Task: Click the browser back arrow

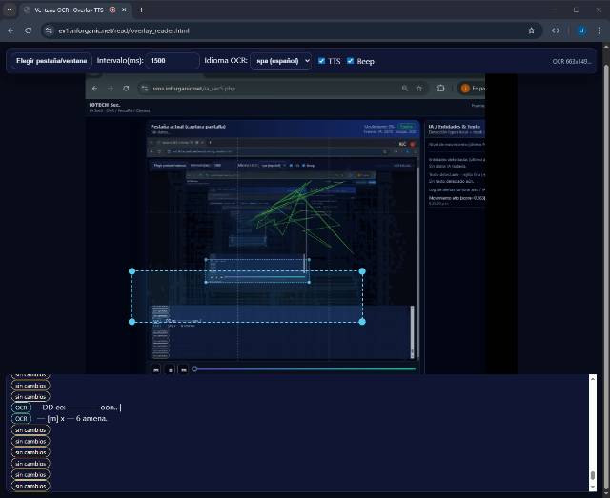Action: 10,30
